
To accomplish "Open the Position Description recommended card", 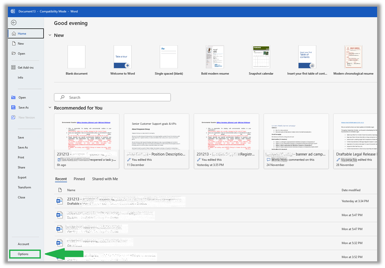I will coord(157,141).
